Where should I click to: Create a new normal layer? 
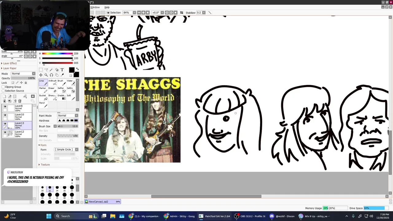4,96
